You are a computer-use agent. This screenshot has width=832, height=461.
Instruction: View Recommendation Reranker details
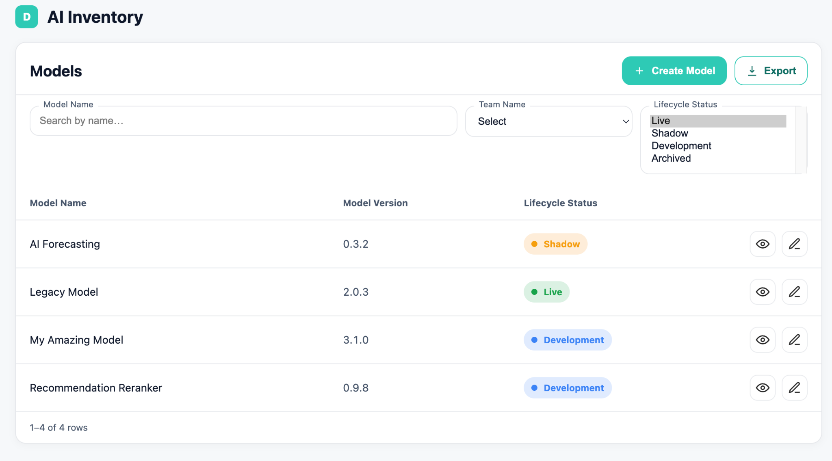click(x=763, y=387)
